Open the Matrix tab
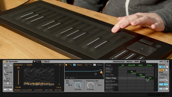The image size is (172, 97). 130,62
